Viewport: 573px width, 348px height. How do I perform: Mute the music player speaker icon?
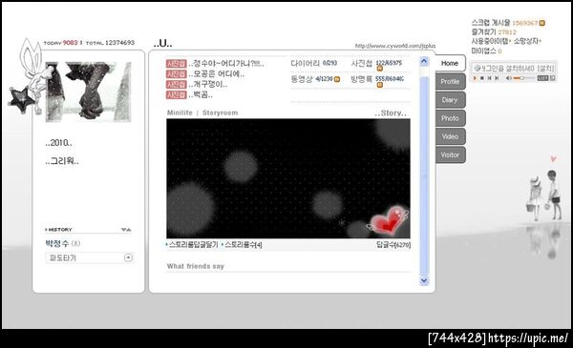click(x=508, y=78)
